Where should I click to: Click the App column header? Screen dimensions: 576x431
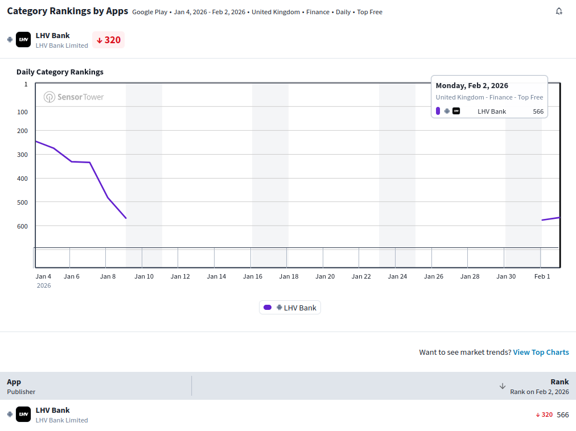click(x=14, y=382)
